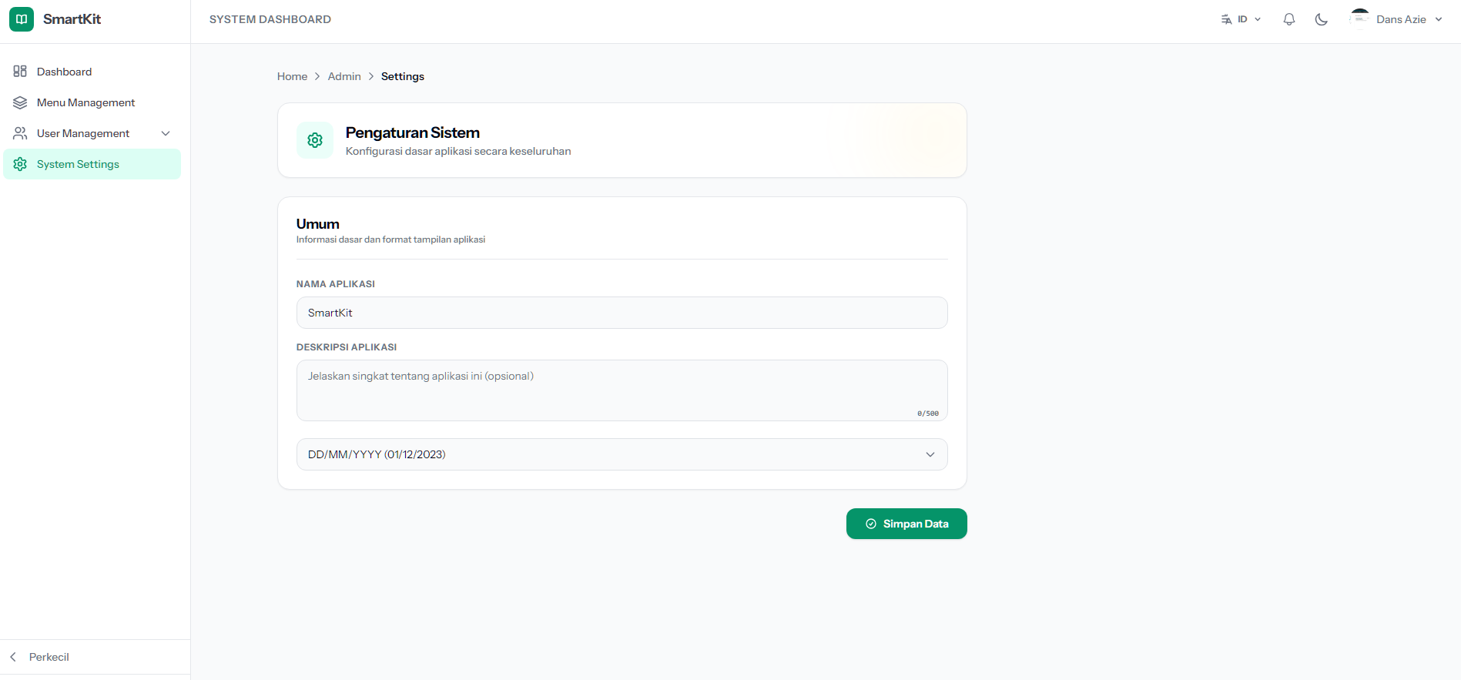The width and height of the screenshot is (1461, 680).
Task: Open notifications via the bell icon
Action: (x=1289, y=19)
